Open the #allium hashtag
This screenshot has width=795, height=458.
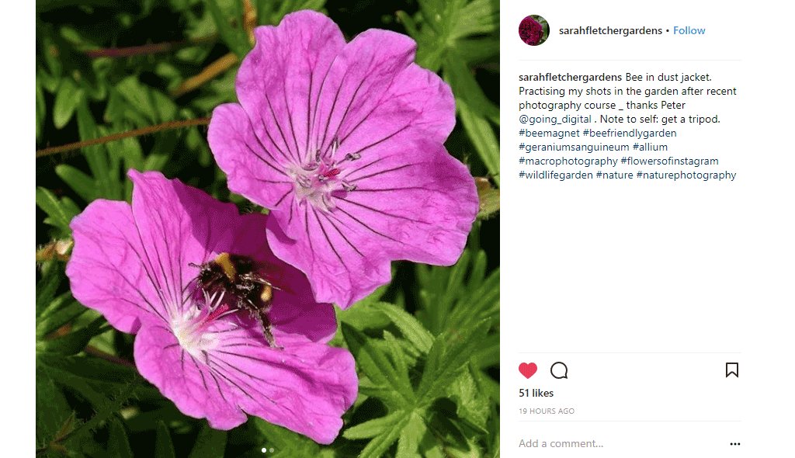pyautogui.click(x=650, y=147)
